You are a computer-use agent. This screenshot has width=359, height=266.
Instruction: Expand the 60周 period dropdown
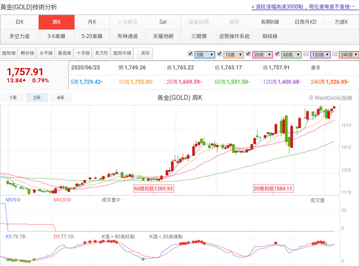[291, 55]
